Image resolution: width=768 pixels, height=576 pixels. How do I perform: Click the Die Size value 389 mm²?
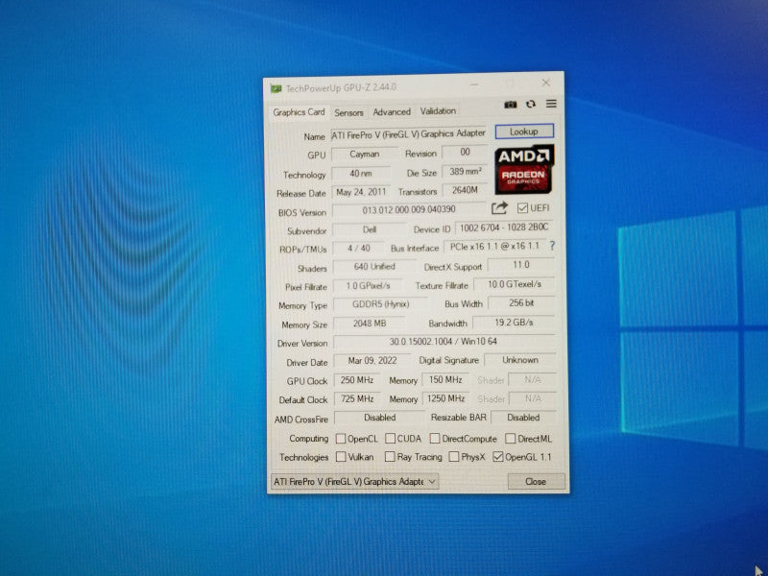[x=465, y=172]
